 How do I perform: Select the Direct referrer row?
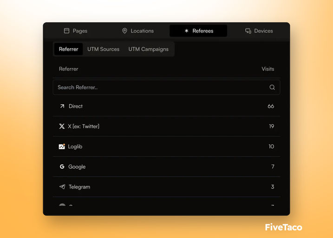[x=166, y=106]
